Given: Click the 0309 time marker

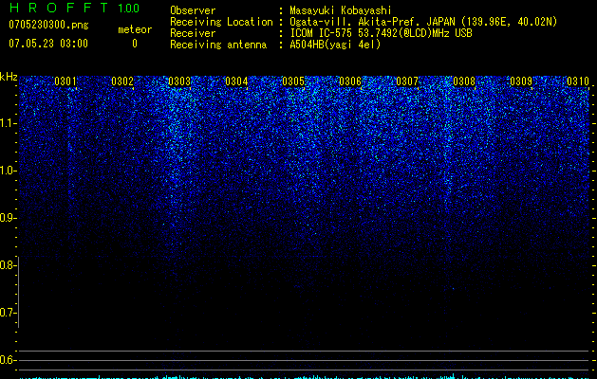Looking at the screenshot, I should 520,81.
